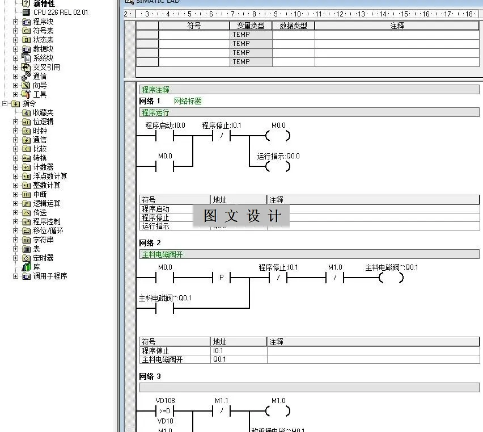
Task: Expand the 数据块 tree node
Action: pyautogui.click(x=16, y=49)
